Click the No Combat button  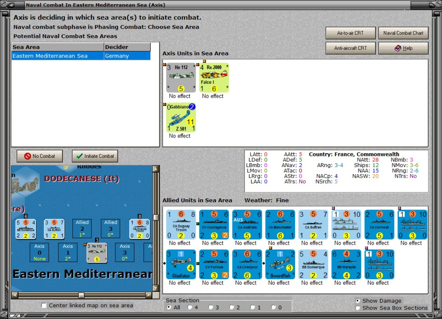tap(40, 156)
